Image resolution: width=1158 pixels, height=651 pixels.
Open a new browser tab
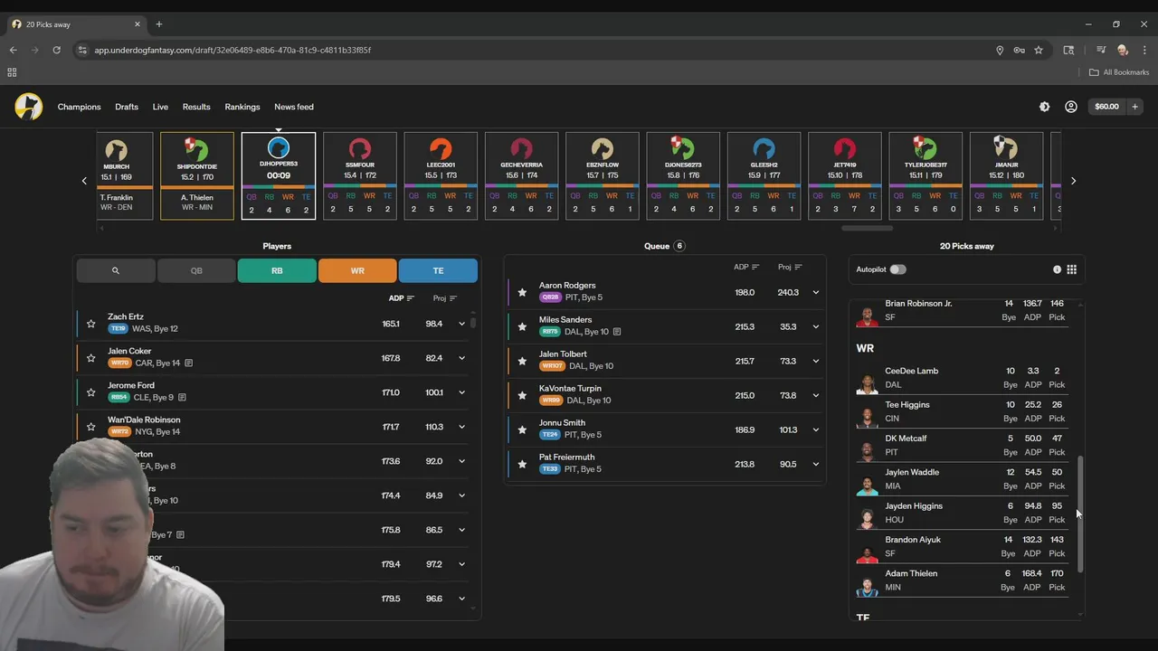[158, 24]
